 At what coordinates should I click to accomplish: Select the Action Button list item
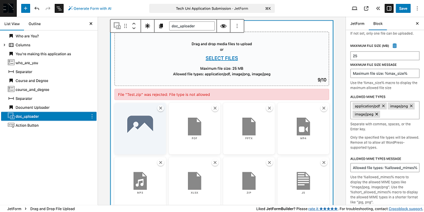(27, 125)
